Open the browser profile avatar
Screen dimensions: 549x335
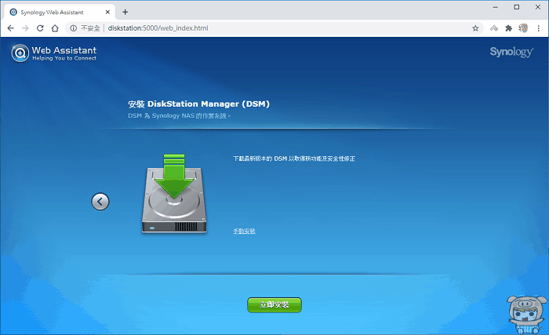[523, 28]
